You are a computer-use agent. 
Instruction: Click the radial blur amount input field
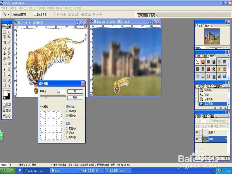point(61,92)
